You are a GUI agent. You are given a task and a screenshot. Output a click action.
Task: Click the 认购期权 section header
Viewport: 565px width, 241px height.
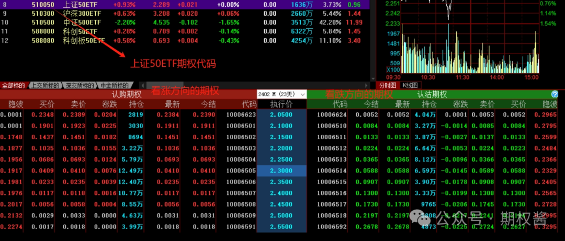click(127, 95)
